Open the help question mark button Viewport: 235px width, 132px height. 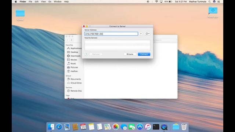86,54
